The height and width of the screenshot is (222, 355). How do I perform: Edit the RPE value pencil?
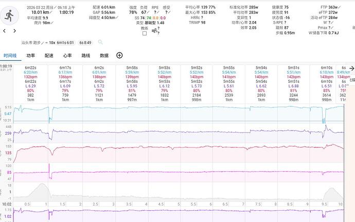[x=158, y=12]
